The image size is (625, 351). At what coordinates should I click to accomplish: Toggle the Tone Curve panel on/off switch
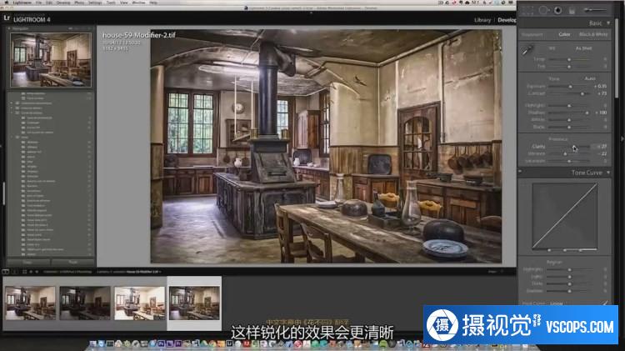(521, 172)
